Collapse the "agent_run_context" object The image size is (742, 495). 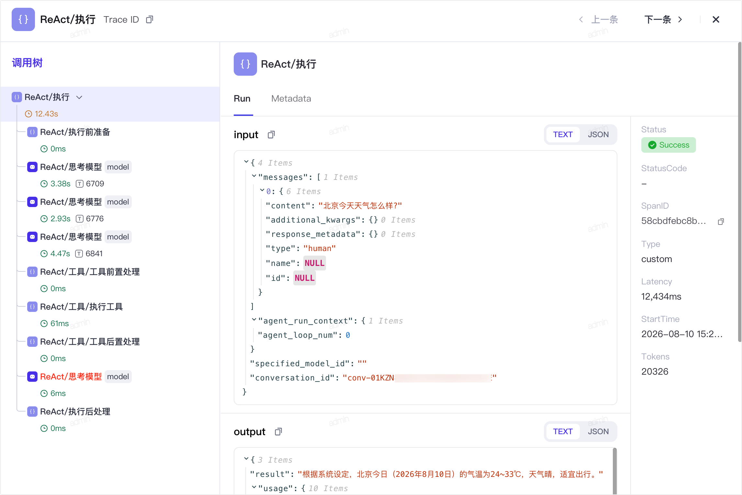point(254,319)
